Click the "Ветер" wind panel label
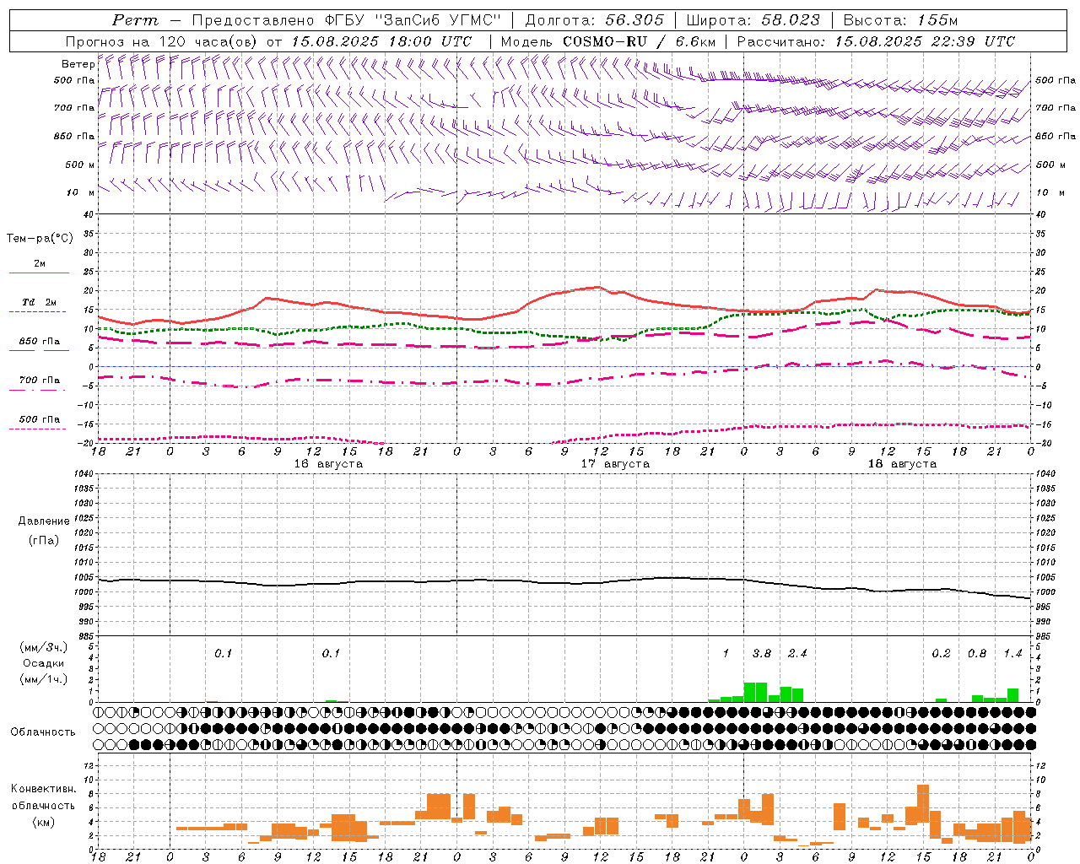Image resolution: width=1080 pixels, height=864 pixels. 78,64
